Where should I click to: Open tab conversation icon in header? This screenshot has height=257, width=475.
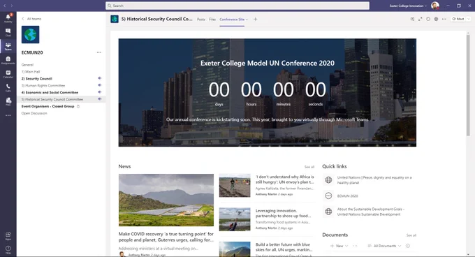click(412, 19)
